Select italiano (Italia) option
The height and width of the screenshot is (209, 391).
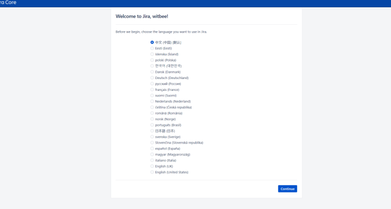point(152,160)
